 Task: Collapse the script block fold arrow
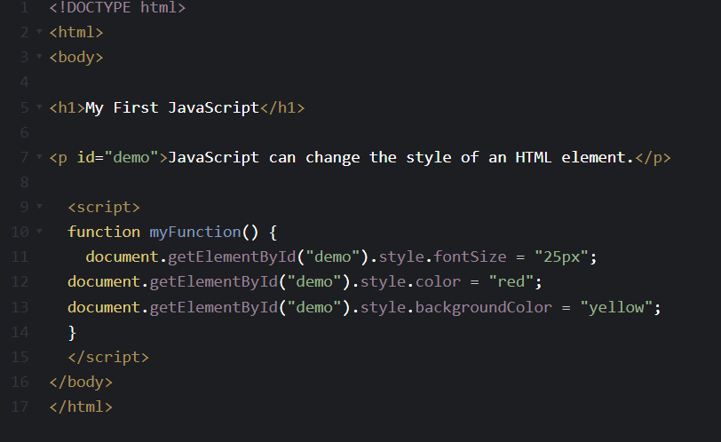(x=39, y=208)
